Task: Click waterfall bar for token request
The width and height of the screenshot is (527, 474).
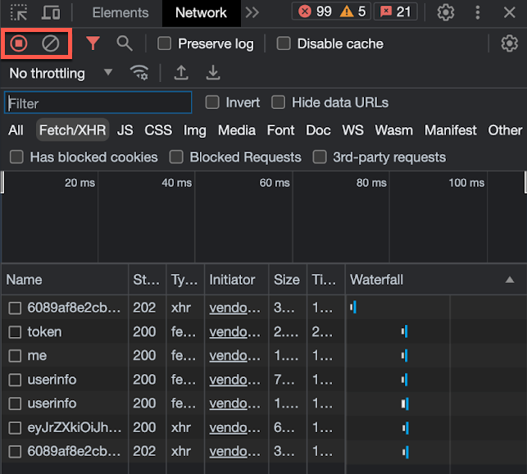Action: click(x=405, y=331)
